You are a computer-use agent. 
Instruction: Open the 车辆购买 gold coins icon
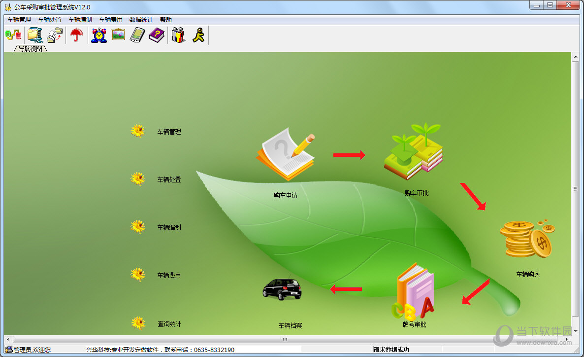click(x=527, y=239)
